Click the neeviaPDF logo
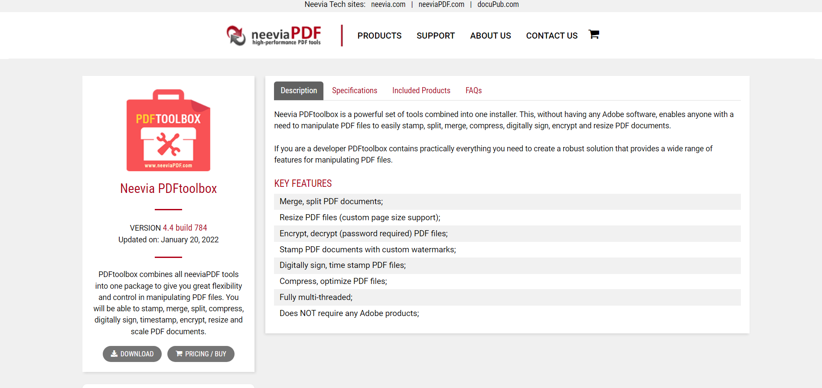This screenshot has height=388, width=822. point(274,35)
